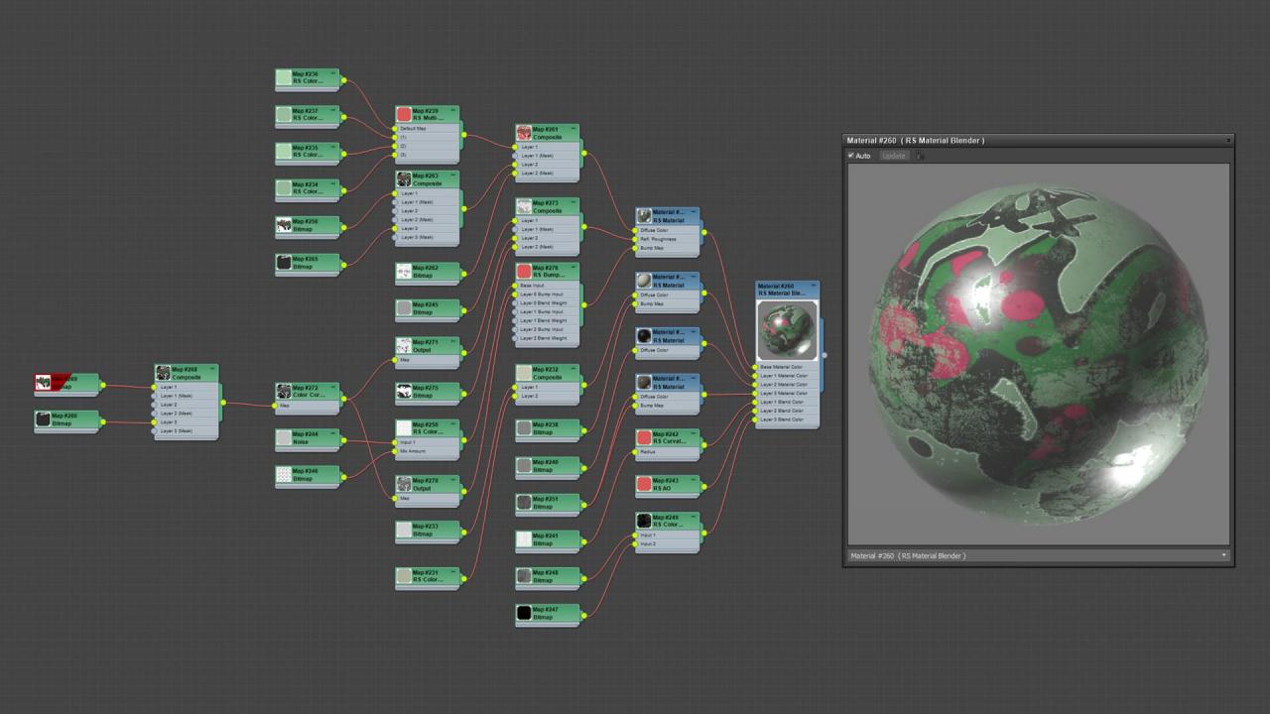Click the Material #260 RS Material Blender thumbnail
This screenshot has width=1270, height=714.
(x=787, y=331)
